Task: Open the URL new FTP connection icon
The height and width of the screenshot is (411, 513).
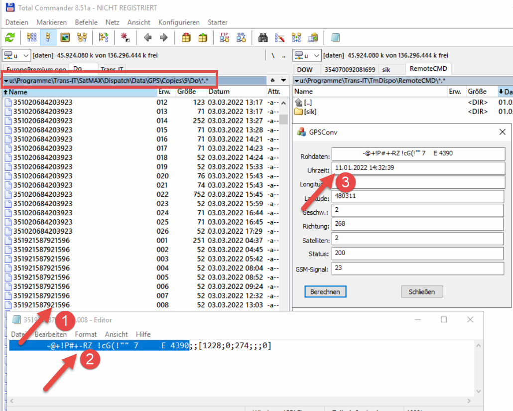Action: pyautogui.click(x=242, y=37)
